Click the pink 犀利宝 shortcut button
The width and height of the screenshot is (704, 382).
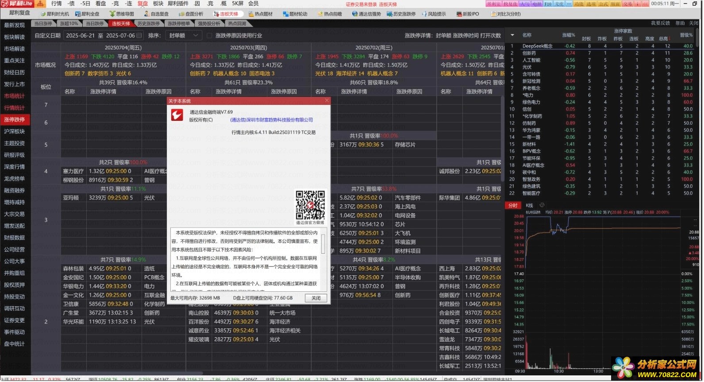(x=494, y=4)
